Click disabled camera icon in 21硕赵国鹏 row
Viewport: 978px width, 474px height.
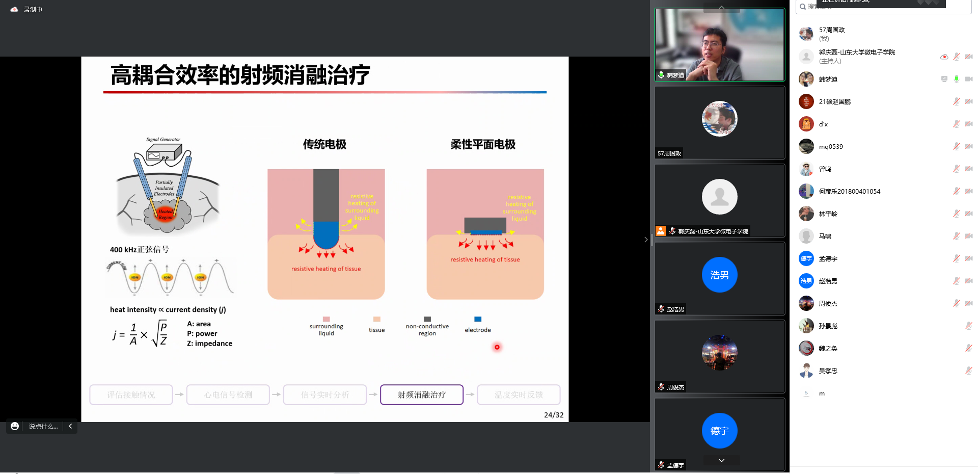[969, 101]
